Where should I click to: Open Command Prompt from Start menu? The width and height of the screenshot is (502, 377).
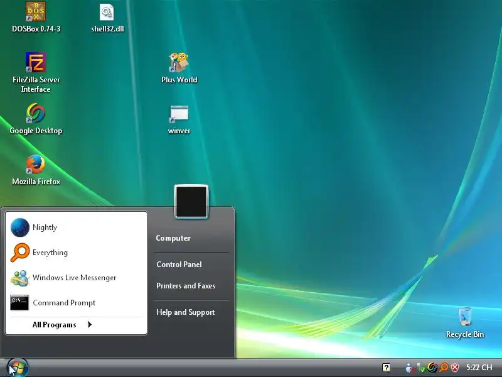[x=76, y=303]
